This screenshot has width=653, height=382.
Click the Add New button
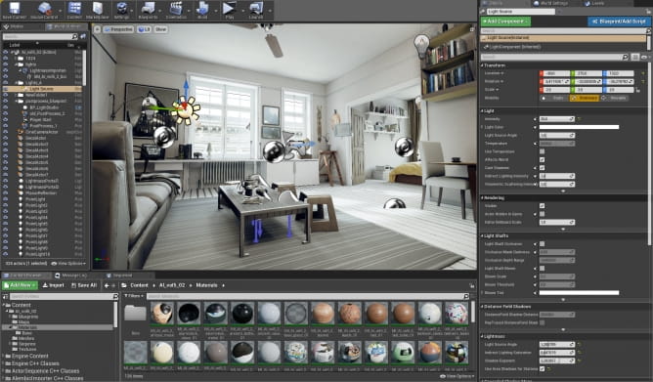(20, 285)
